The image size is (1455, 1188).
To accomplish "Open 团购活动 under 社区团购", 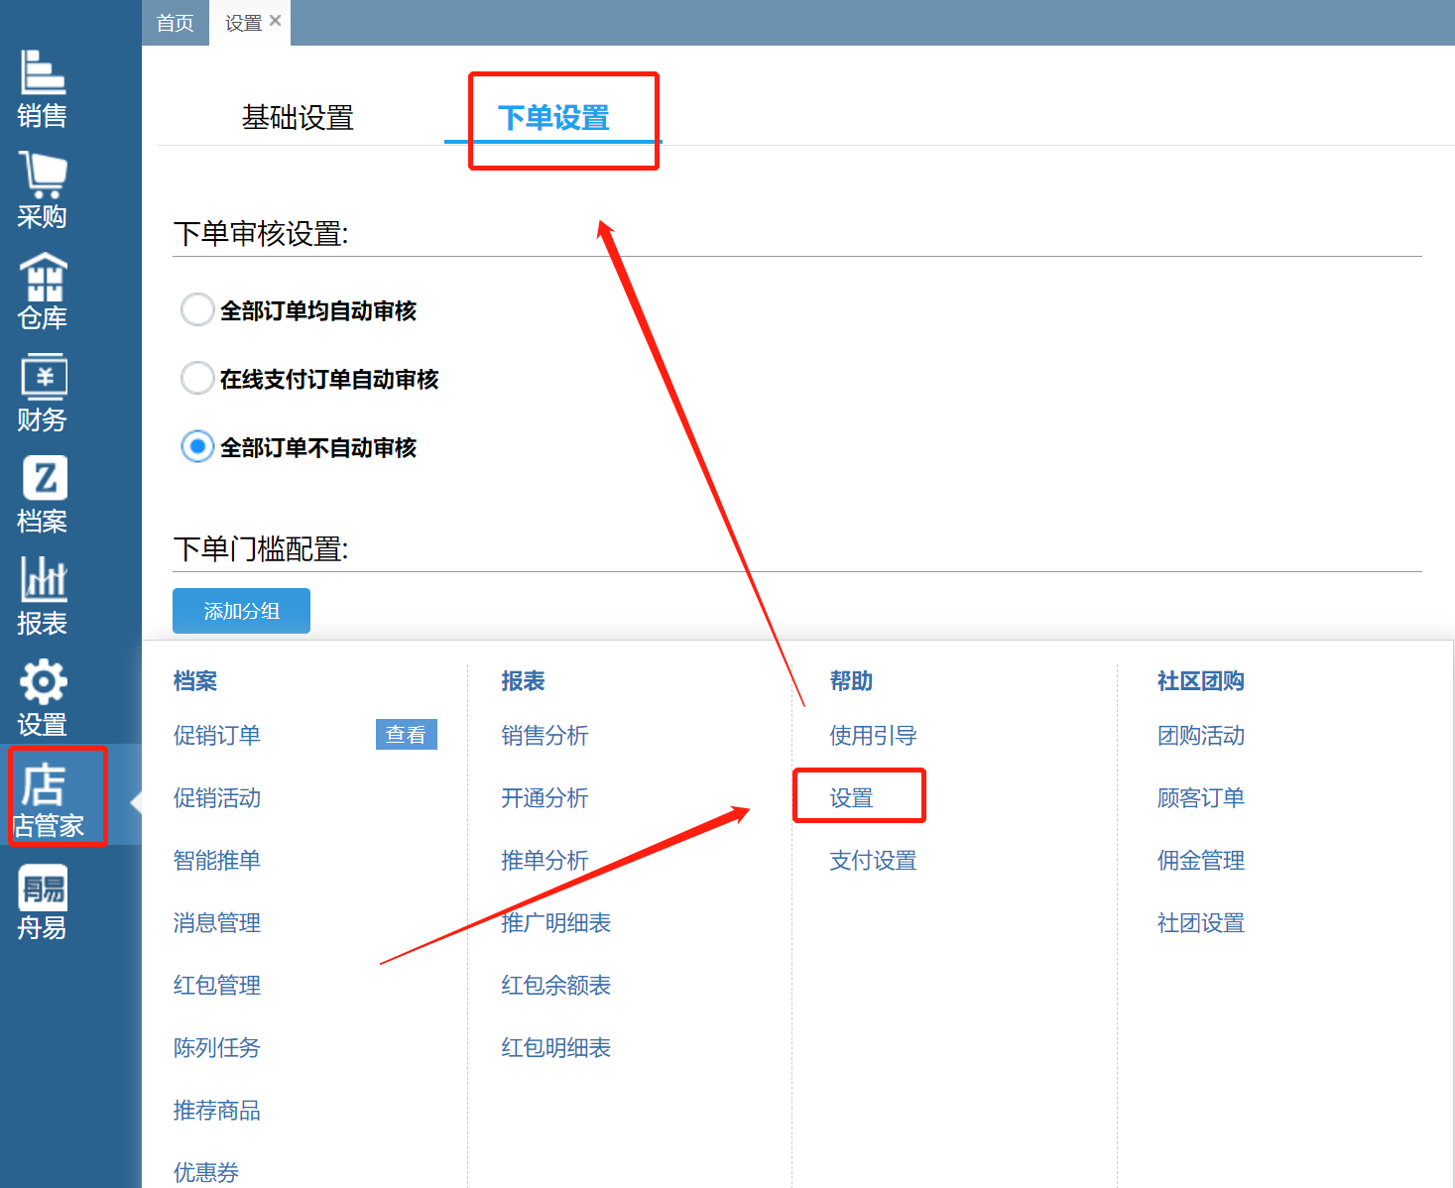I will pos(1201,736).
